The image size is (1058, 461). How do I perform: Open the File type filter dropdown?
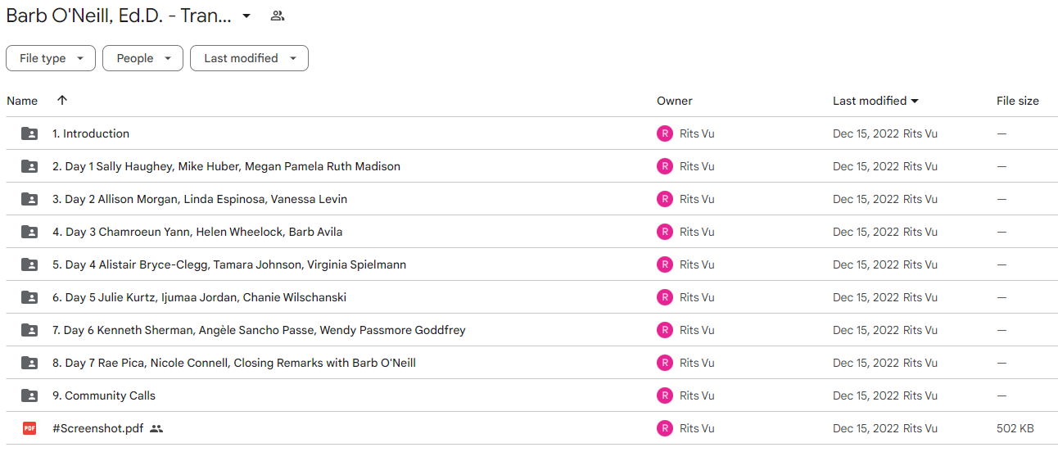pyautogui.click(x=51, y=58)
